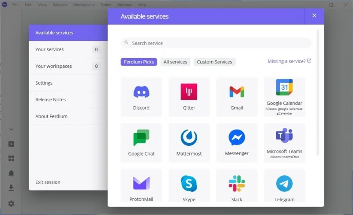Open the Services menu
Image resolution: width=353 pixels, height=215 pixels.
pos(60,5)
